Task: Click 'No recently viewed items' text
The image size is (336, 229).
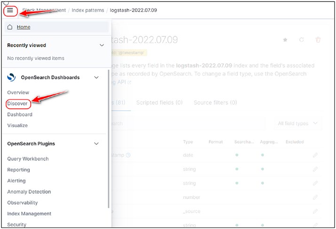Action: coord(36,58)
